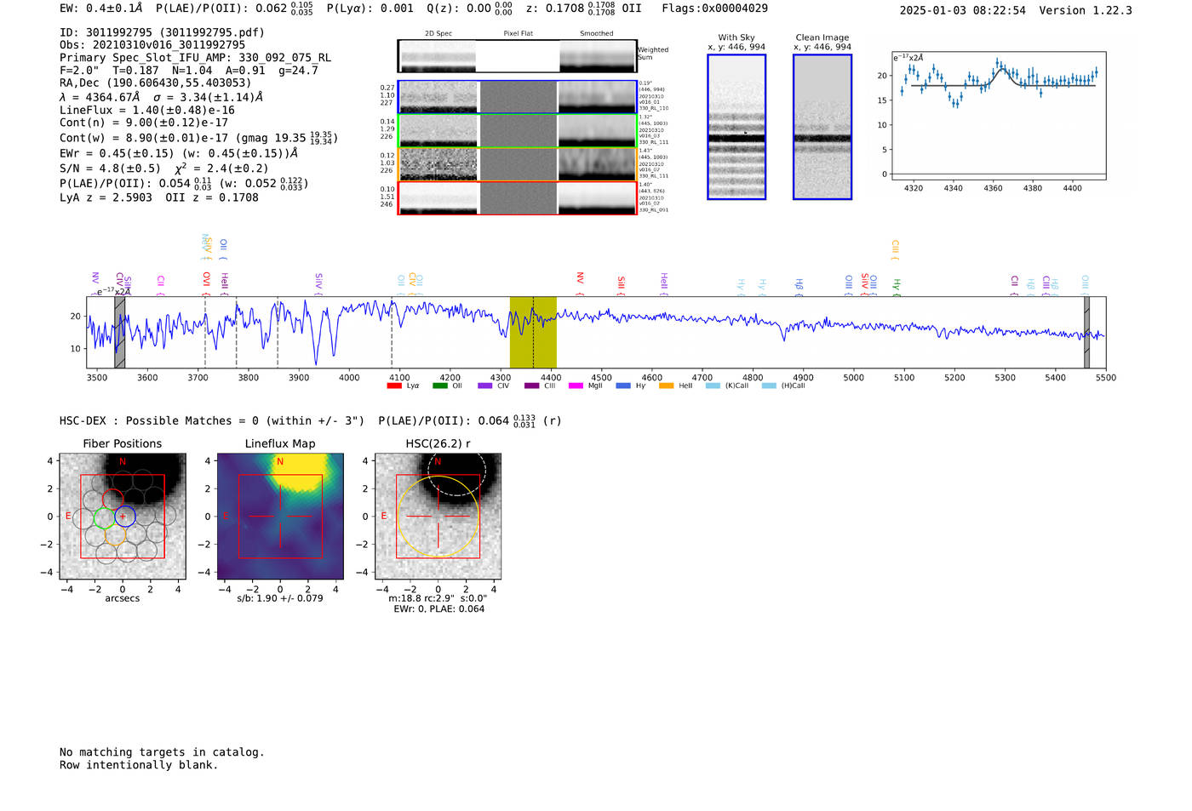Select the orange-bordered fiber 2D spectrum row
Image resolution: width=1192 pixels, height=811 pixels.
point(517,164)
